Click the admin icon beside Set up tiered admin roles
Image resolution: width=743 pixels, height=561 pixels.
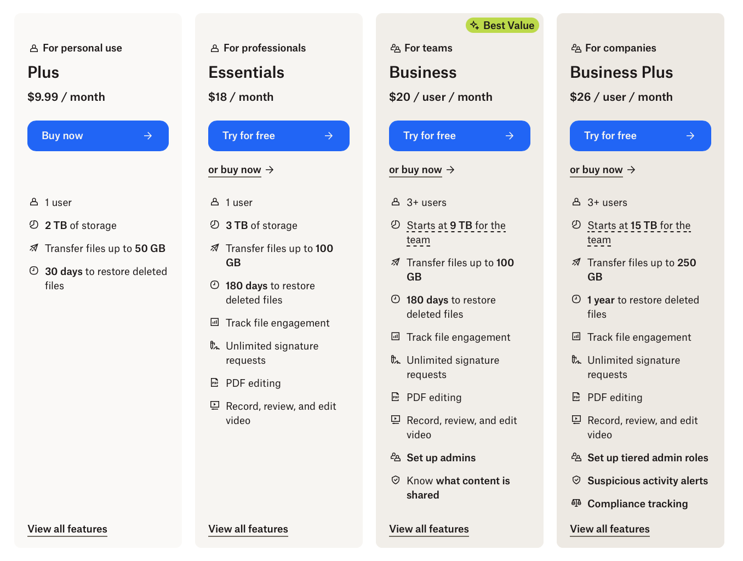pos(576,457)
